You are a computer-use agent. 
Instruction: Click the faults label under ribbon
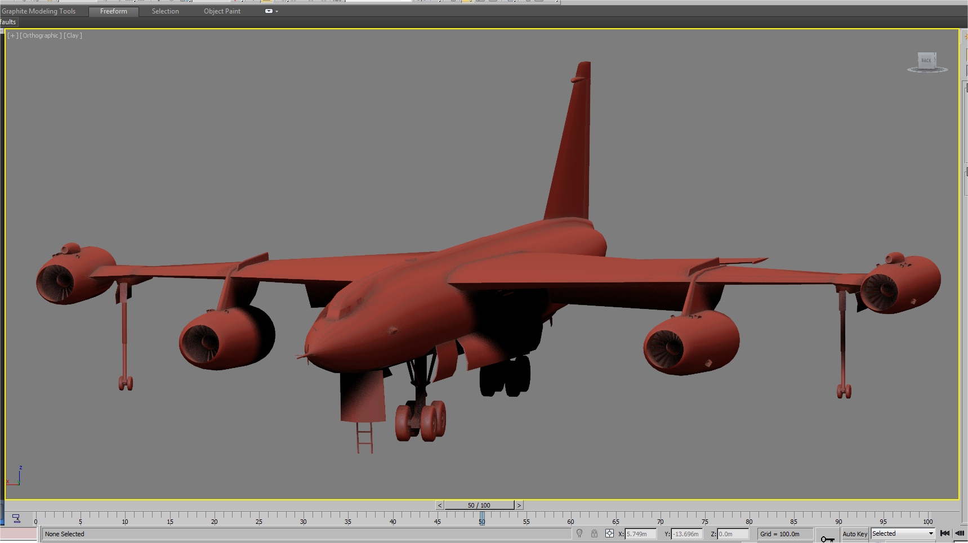[x=8, y=22]
